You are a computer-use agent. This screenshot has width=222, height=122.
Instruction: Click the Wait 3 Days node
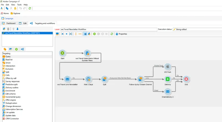(88, 79)
